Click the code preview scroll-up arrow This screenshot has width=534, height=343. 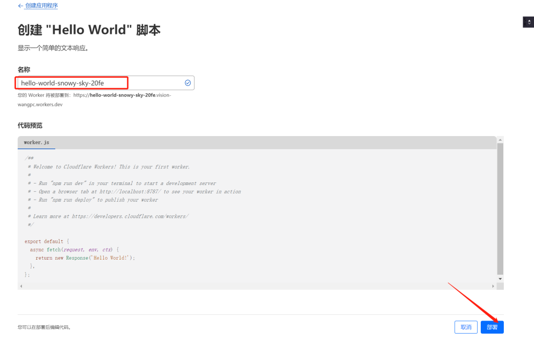coord(500,140)
